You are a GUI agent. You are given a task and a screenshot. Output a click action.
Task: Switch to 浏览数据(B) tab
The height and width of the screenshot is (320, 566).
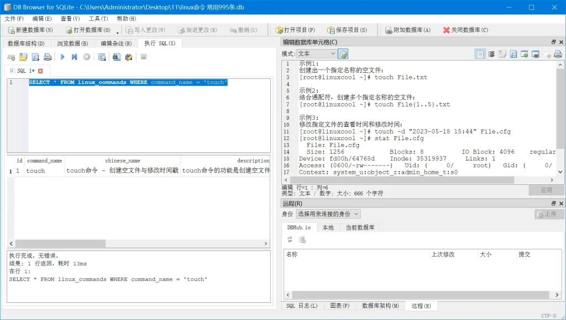72,44
